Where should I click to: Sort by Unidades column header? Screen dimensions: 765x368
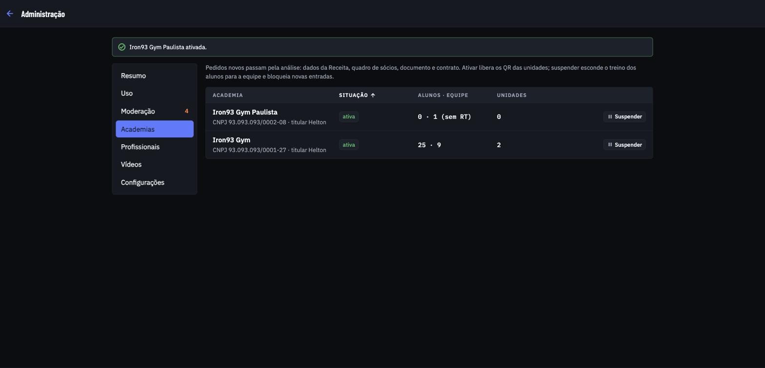coord(512,95)
